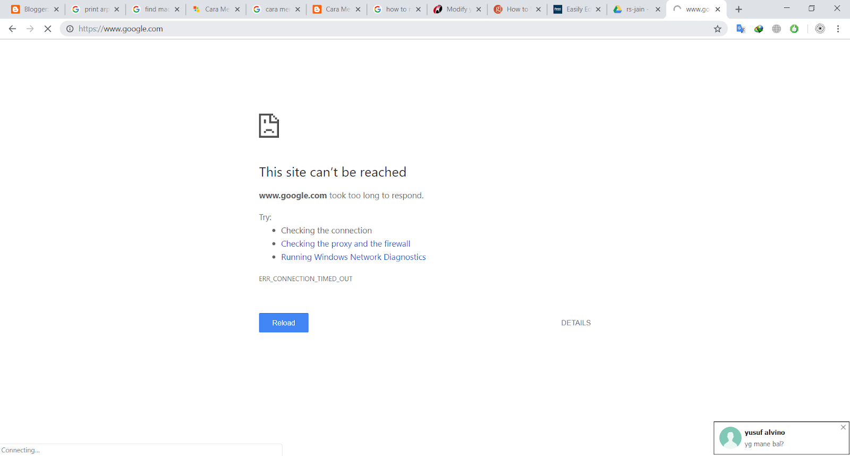This screenshot has height=456, width=850.
Task: Dismiss the yusuf alvino notification
Action: pos(843,427)
